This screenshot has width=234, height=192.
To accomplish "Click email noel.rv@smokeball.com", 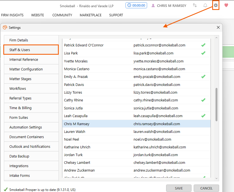I will point(152,139).
